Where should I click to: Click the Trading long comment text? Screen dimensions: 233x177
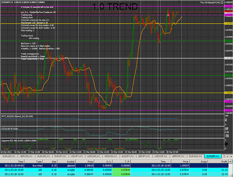click(26, 15)
